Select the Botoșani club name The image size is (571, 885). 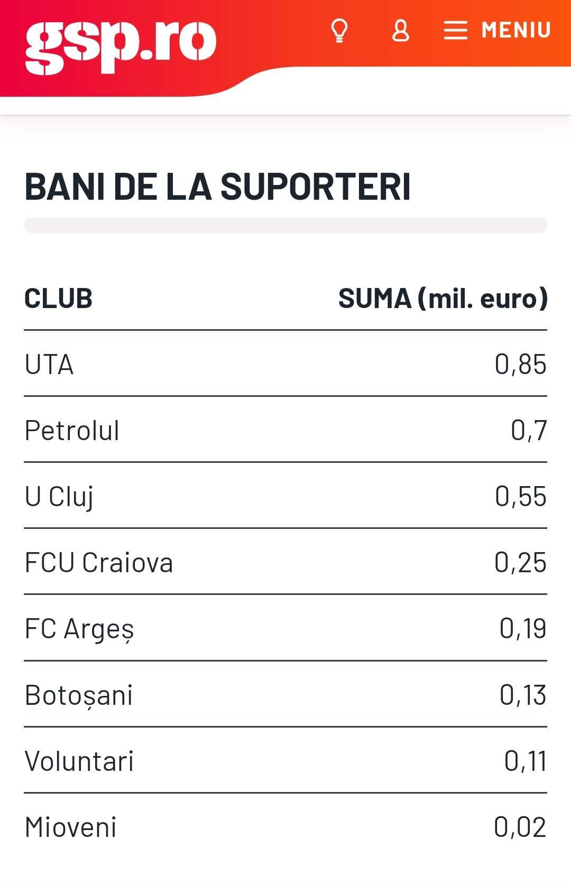click(x=79, y=695)
